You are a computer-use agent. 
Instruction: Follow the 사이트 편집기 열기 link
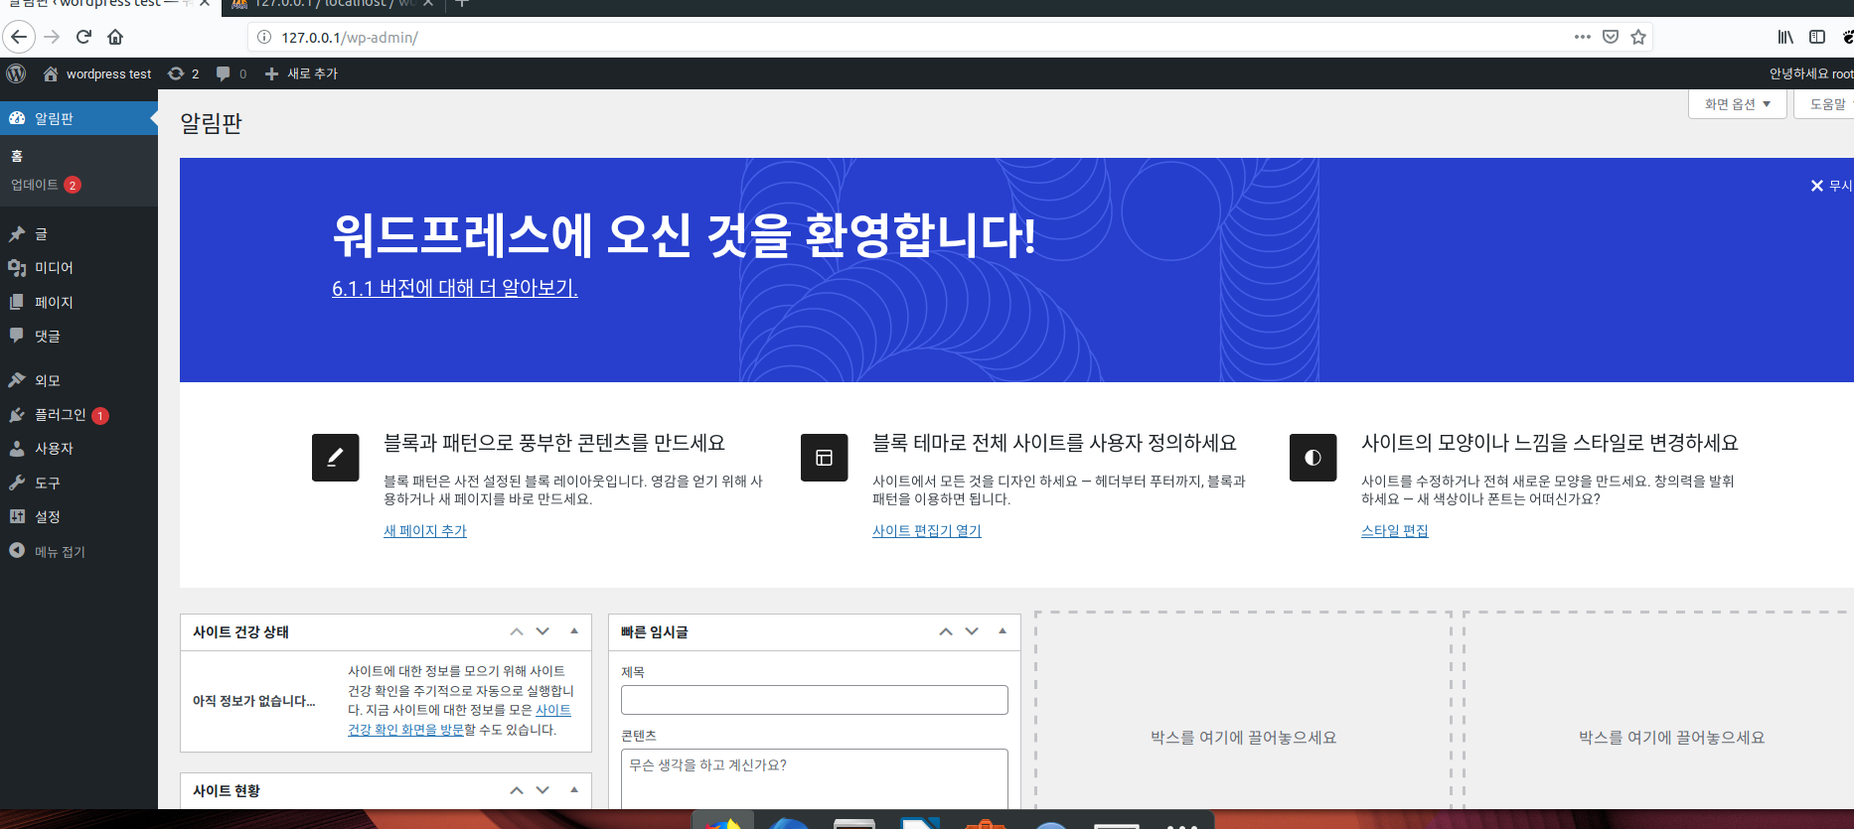point(927,531)
